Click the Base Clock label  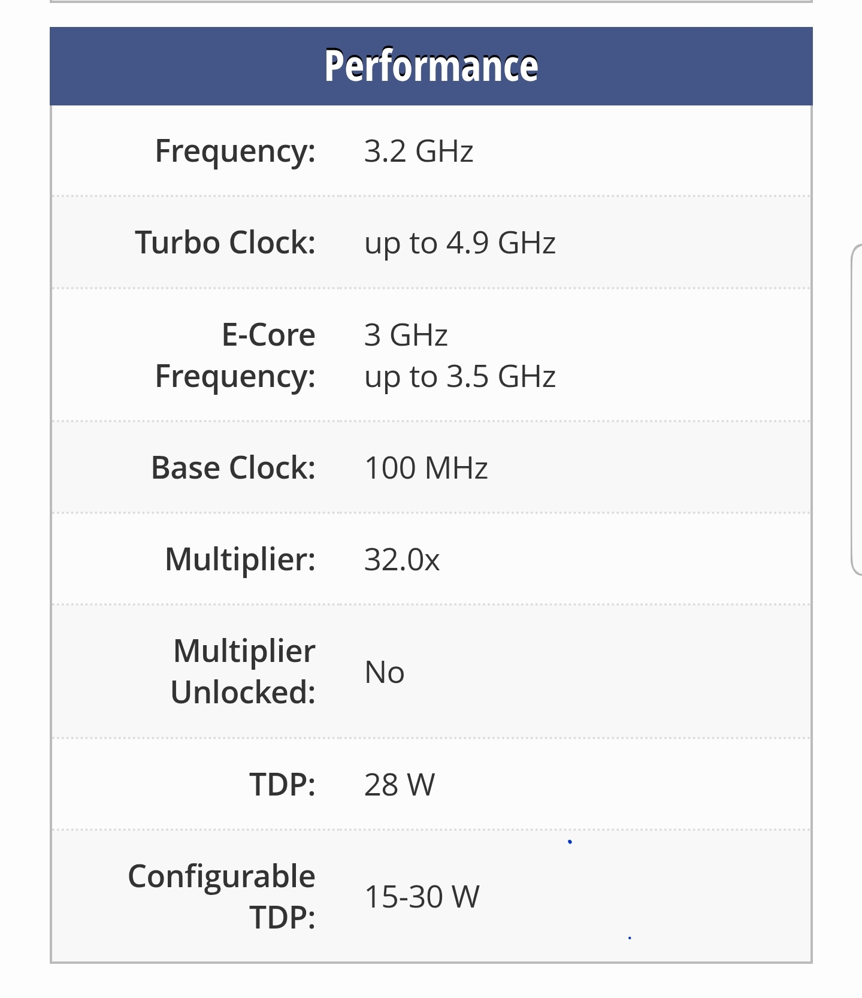pos(233,468)
